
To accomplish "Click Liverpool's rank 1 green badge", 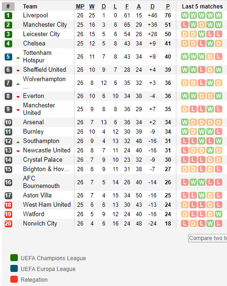I will [x=8, y=15].
